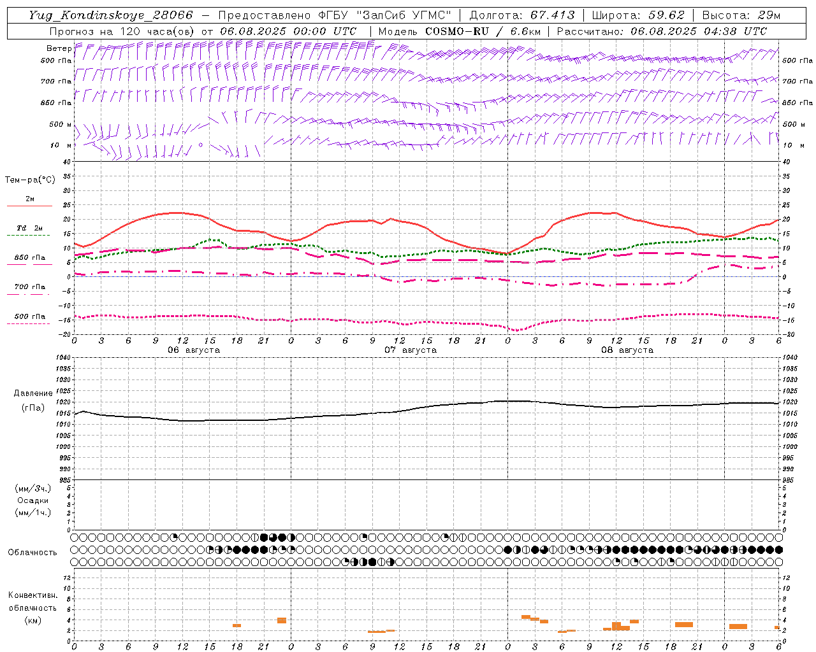Click the 1040 tick on left pressure axis
816x652 pixels.
click(62, 358)
